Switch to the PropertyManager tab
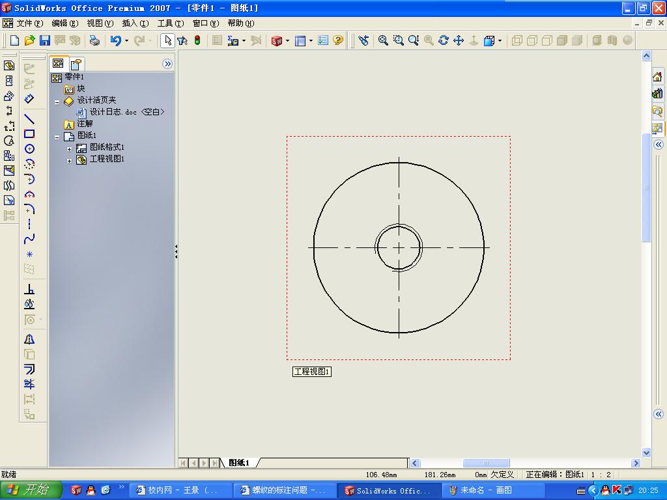The height and width of the screenshot is (500, 667). [x=77, y=64]
